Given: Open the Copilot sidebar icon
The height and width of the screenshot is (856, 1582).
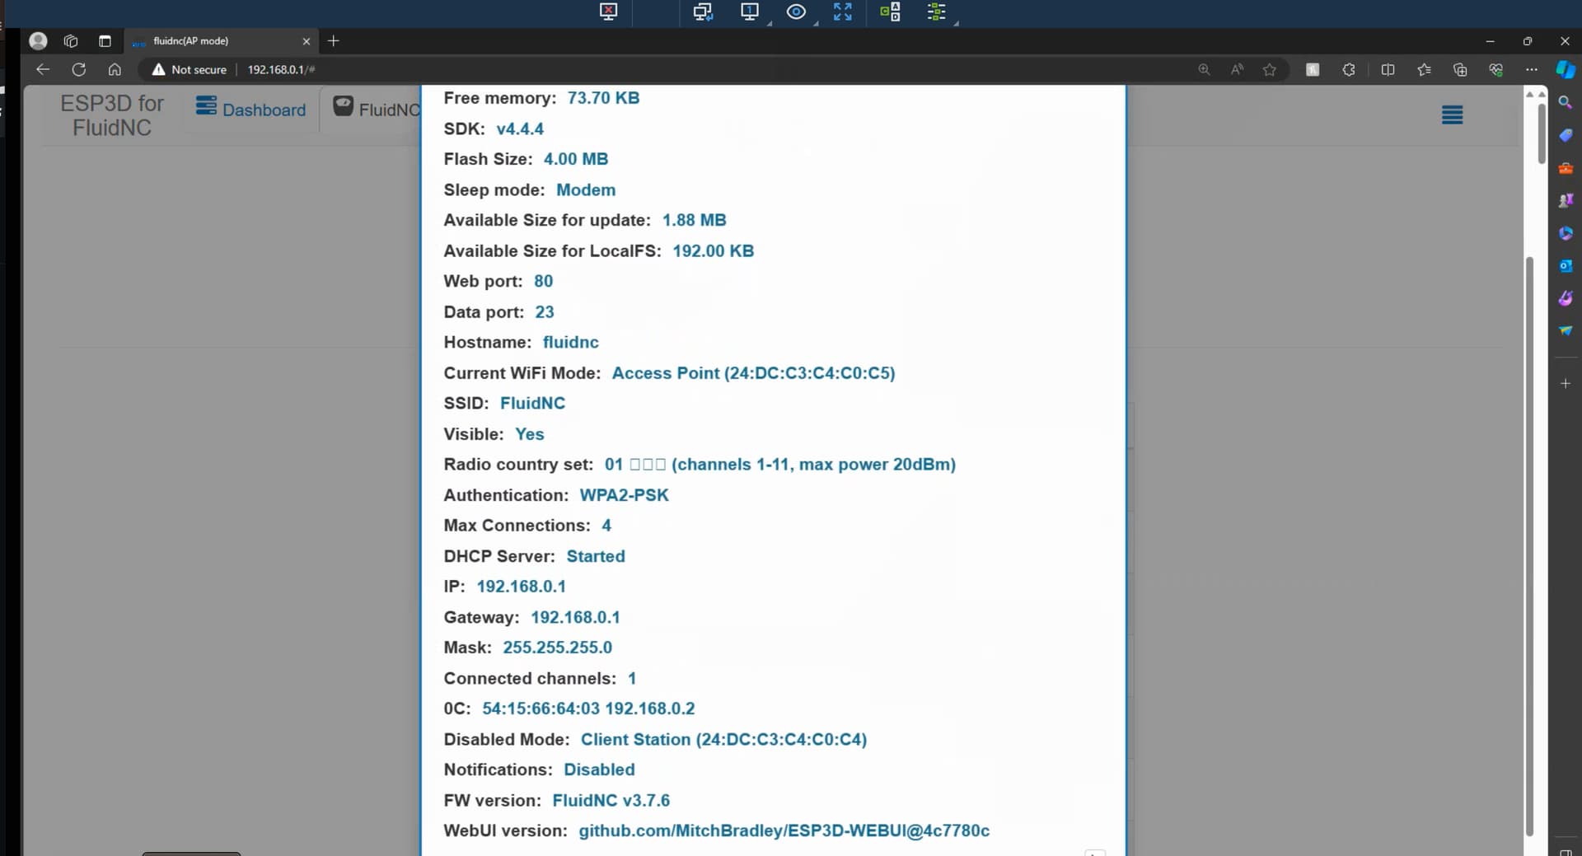Looking at the screenshot, I should (x=1566, y=69).
